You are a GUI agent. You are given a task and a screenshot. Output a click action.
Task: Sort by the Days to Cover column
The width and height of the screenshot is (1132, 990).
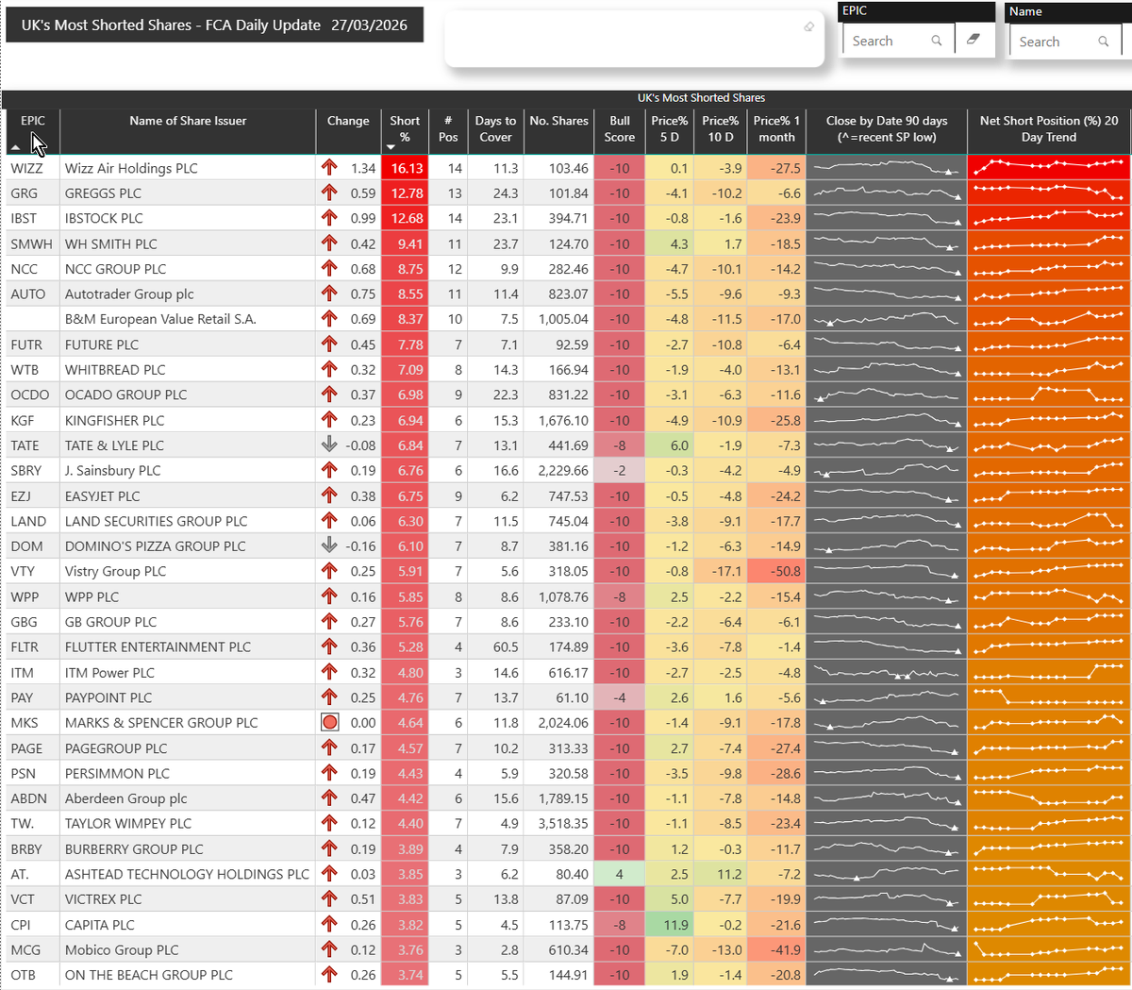tap(495, 129)
